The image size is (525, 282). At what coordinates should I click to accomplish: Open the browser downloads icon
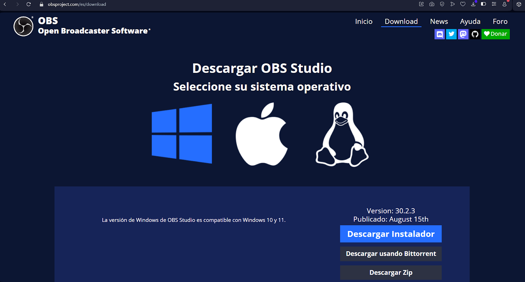click(473, 4)
